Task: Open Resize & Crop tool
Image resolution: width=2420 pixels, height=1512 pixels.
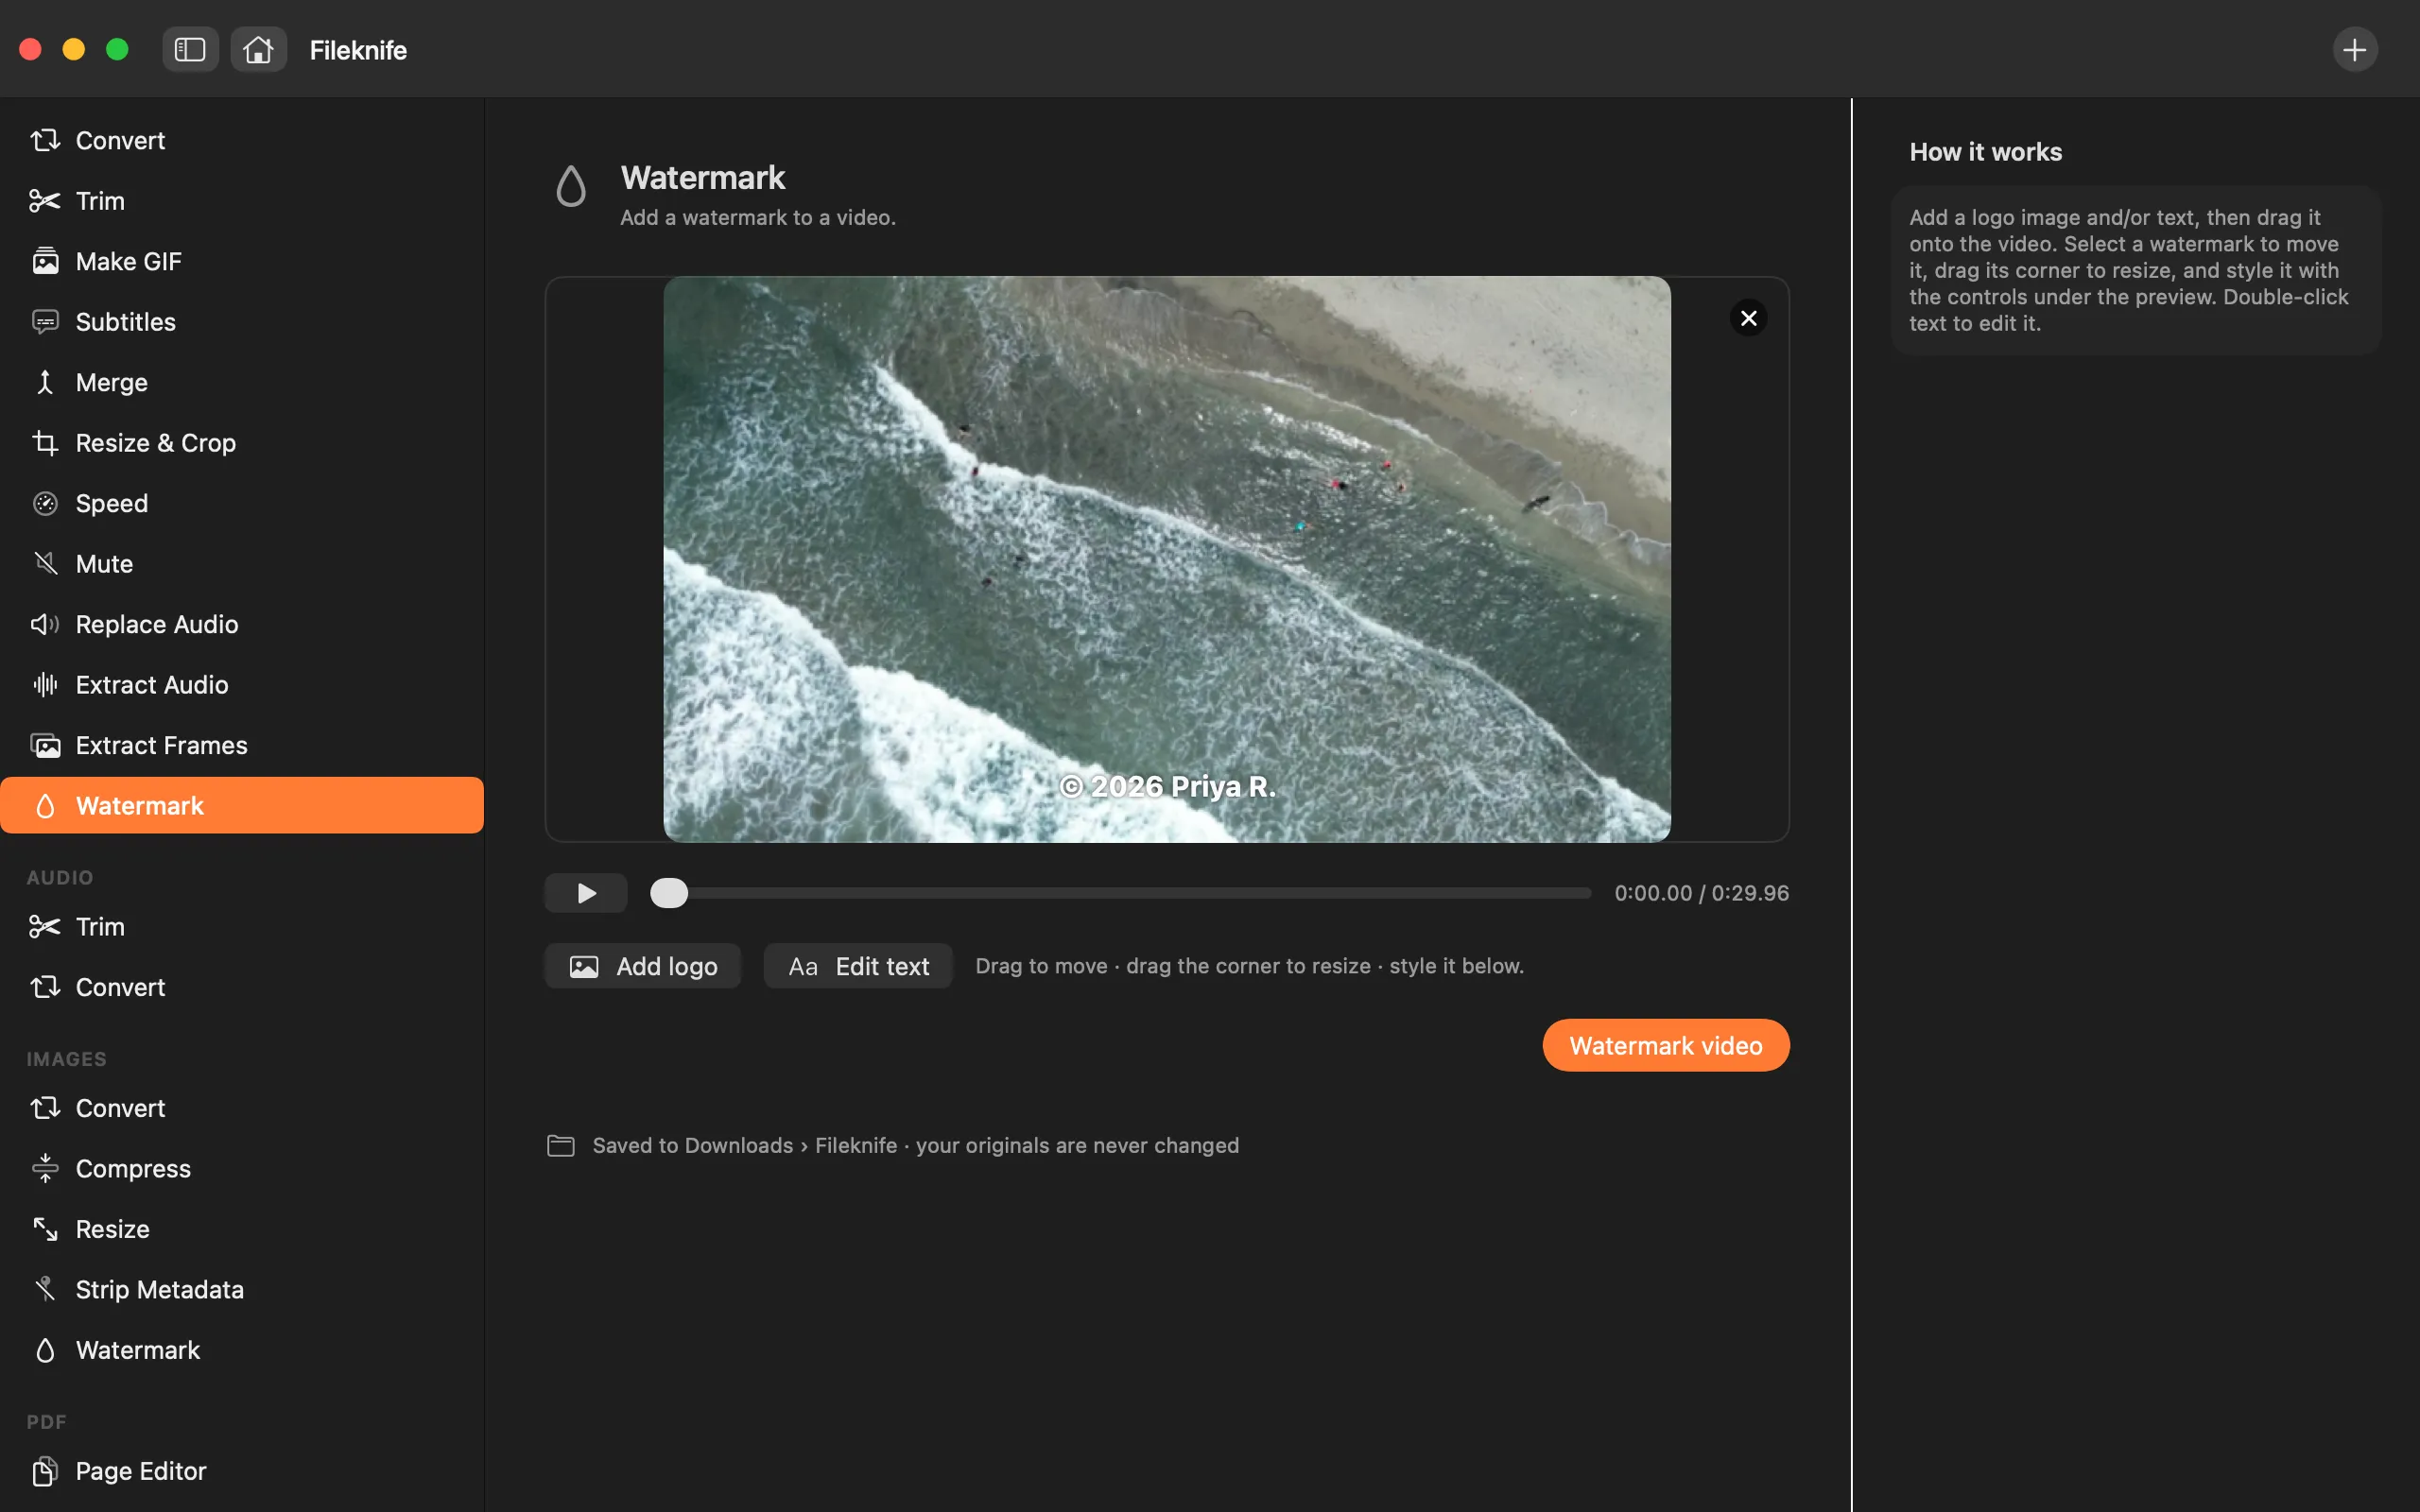Action: (x=242, y=443)
